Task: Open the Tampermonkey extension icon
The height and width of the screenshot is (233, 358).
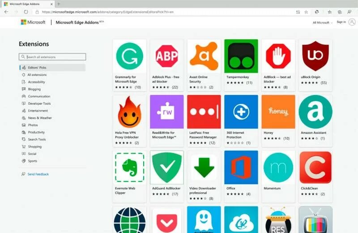Action: coord(241,56)
